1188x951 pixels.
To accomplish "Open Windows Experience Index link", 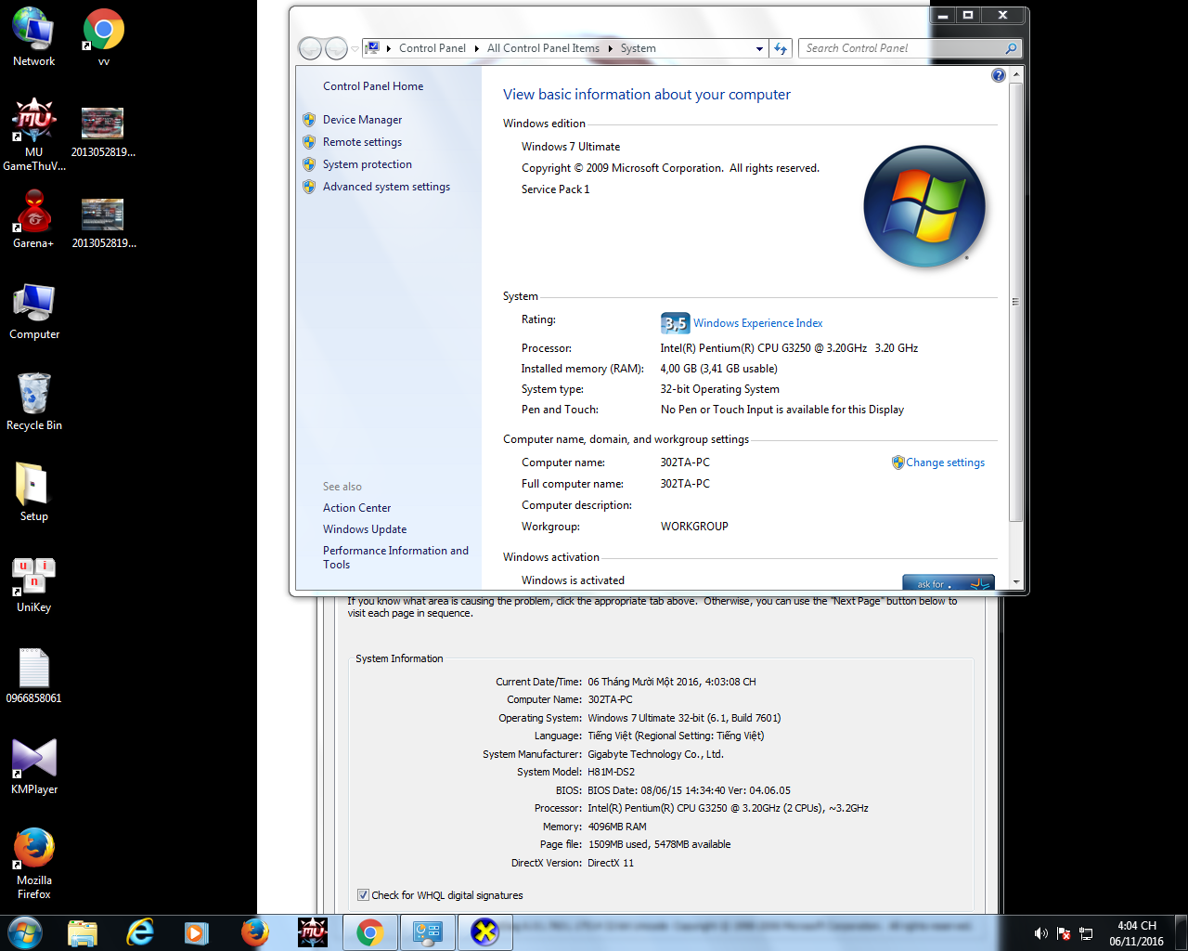I will pos(758,323).
